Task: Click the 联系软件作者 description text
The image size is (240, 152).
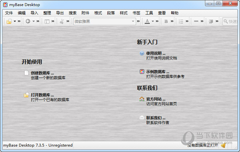Action: [158, 122]
